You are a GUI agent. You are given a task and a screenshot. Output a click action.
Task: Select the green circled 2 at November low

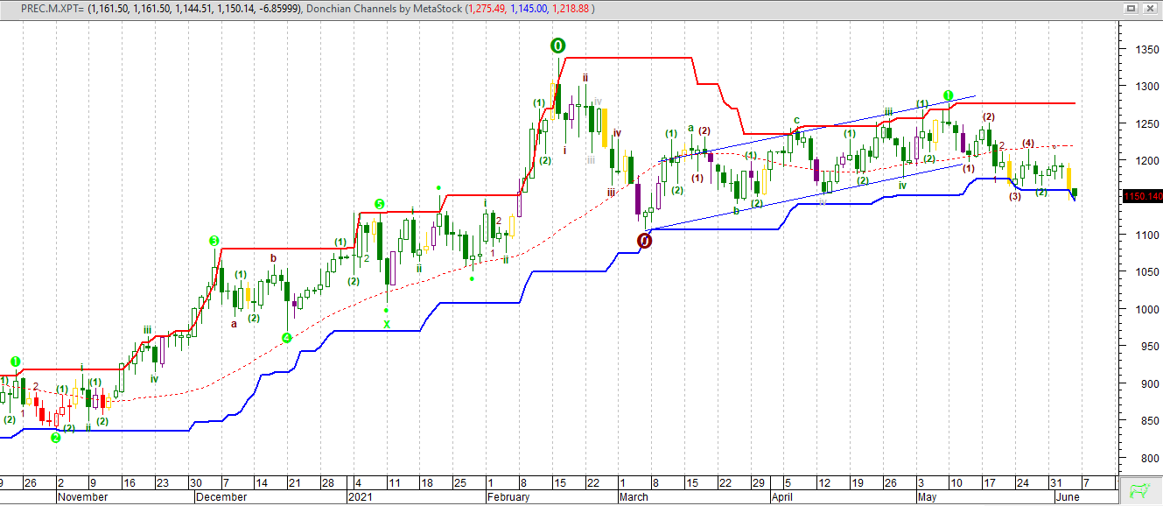coord(55,437)
